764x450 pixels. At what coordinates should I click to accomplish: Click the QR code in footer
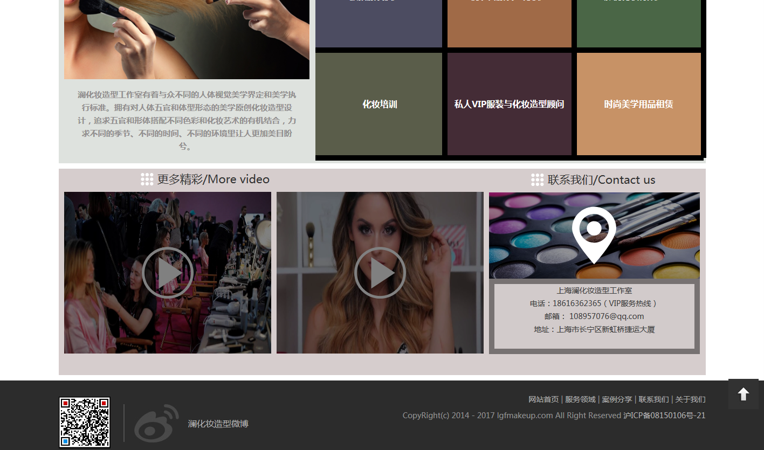tap(85, 423)
